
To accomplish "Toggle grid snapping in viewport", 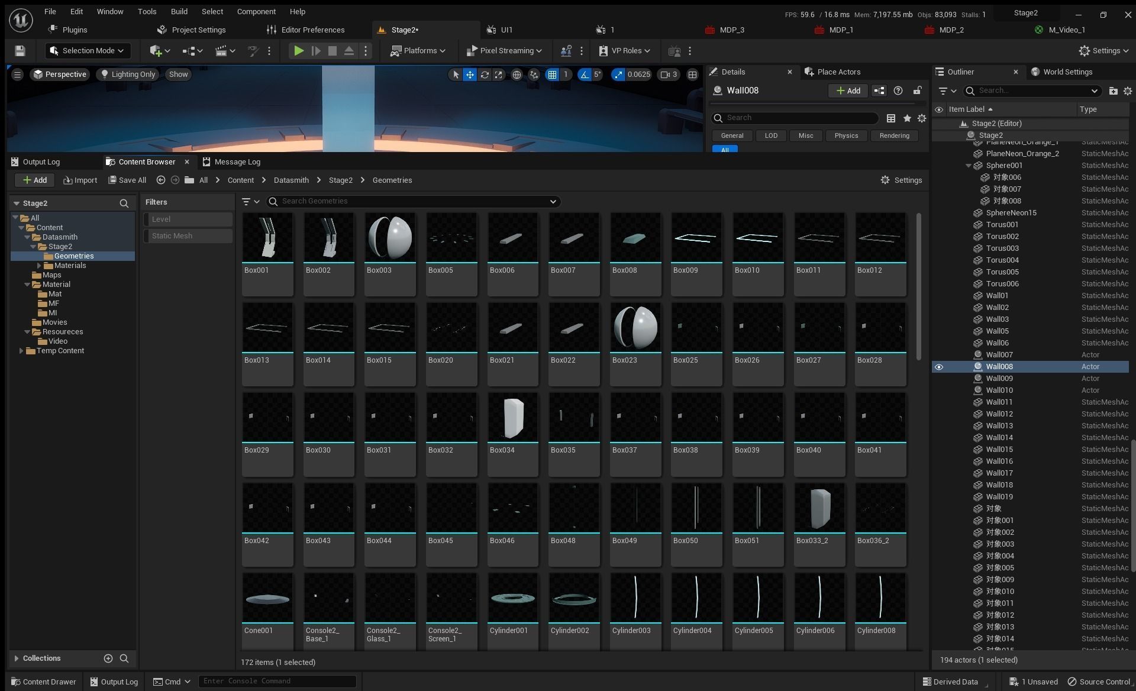I will point(552,75).
